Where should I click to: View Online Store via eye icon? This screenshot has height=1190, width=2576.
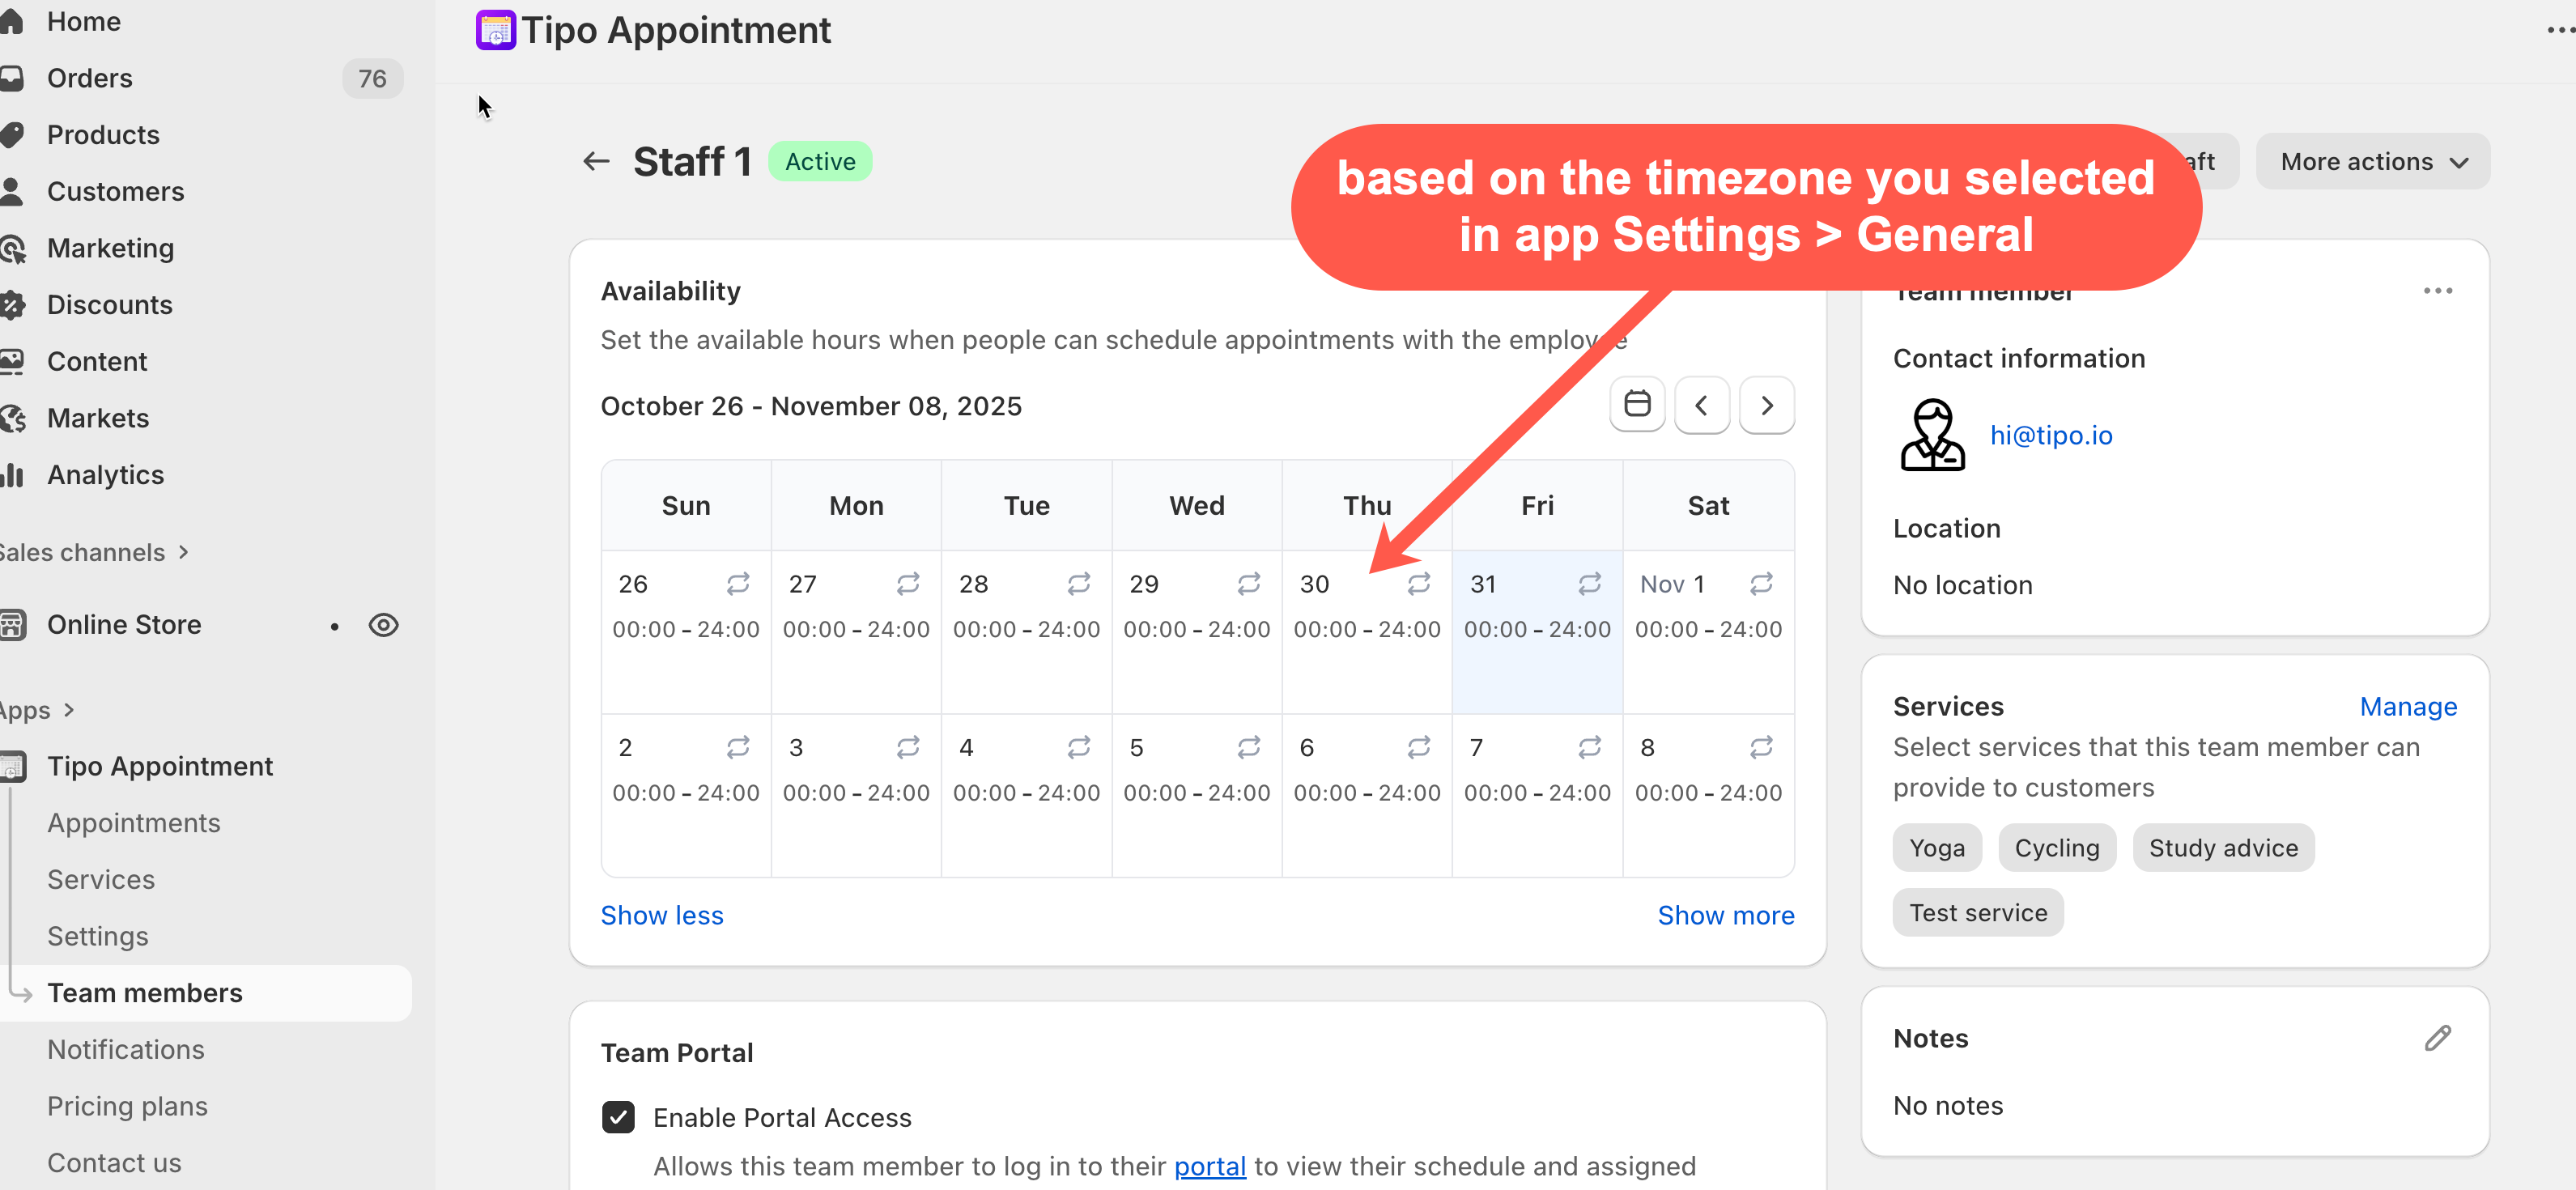pos(383,625)
